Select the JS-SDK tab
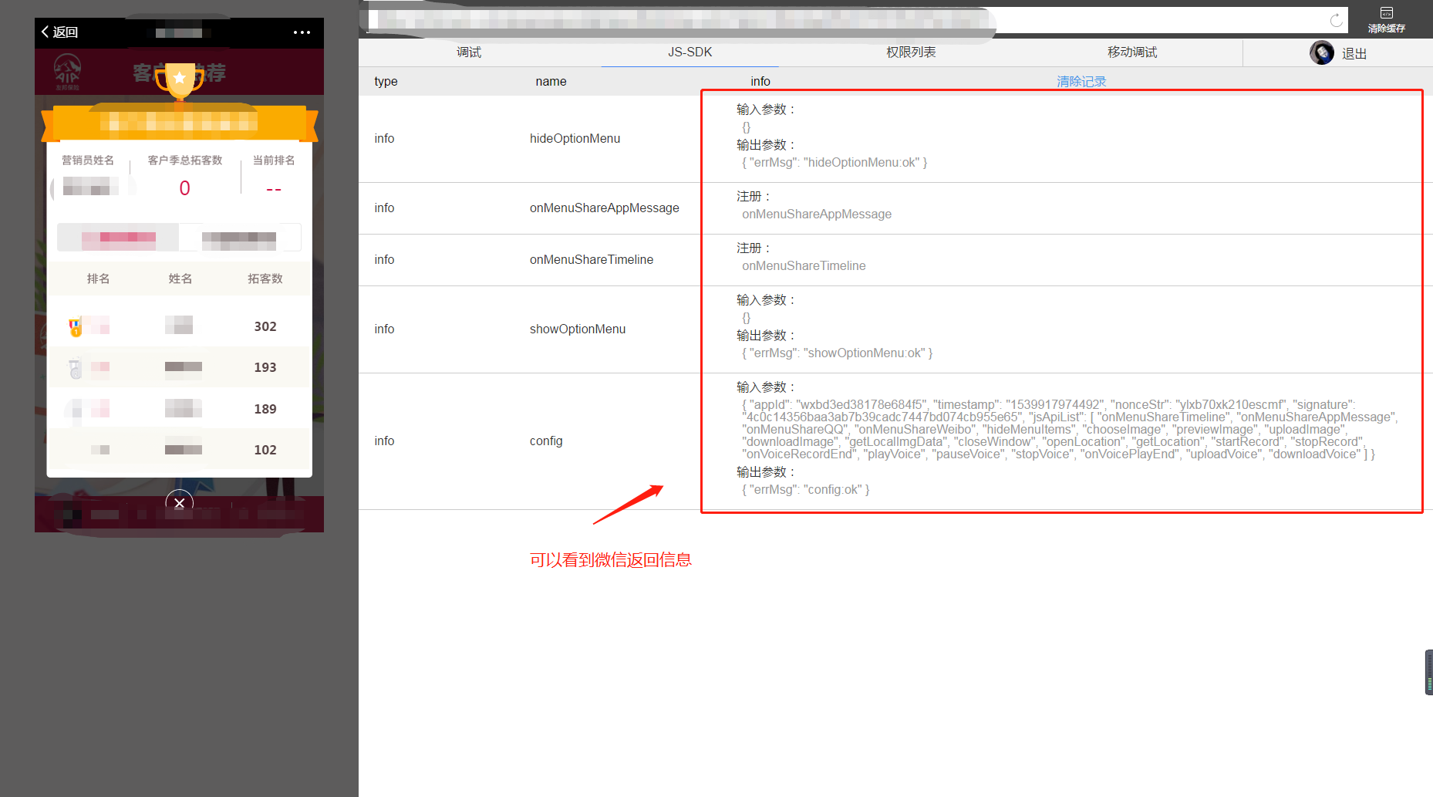The image size is (1433, 797). coord(690,52)
